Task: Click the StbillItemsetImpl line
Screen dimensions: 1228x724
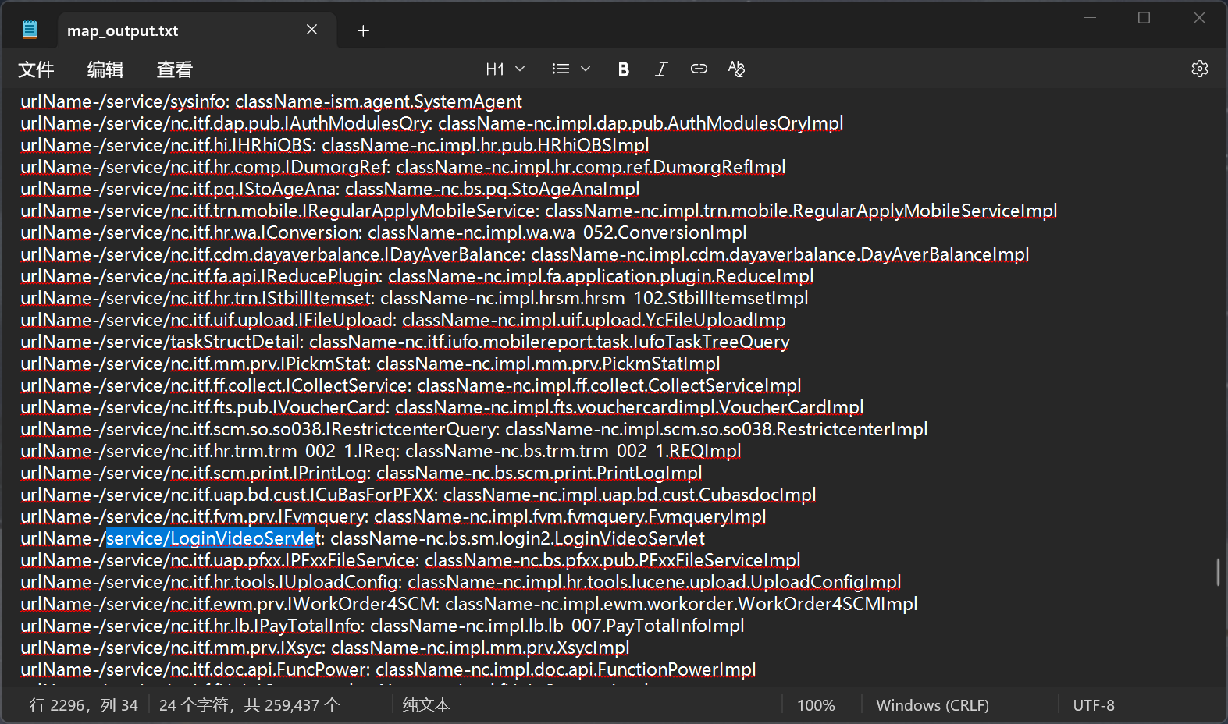Action: click(x=415, y=298)
